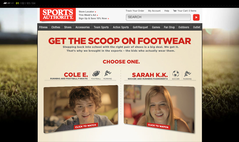Screen dimensions: 239x142
Task: Click CLICK TO WATCH on Sarah's video
Action: [158, 126]
